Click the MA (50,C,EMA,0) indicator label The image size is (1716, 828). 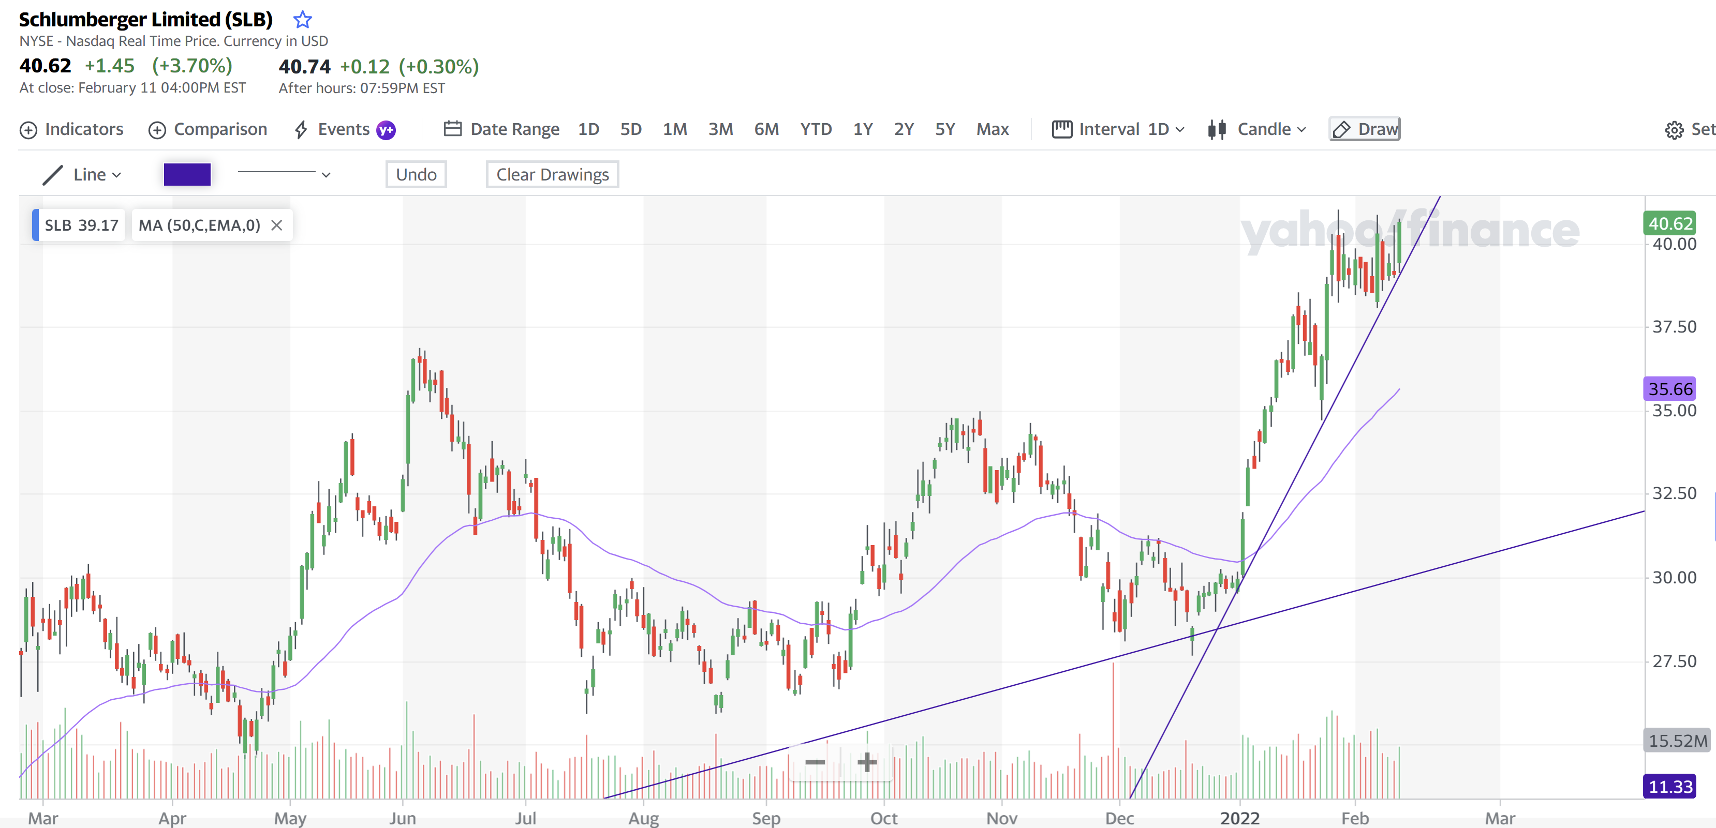tap(199, 225)
